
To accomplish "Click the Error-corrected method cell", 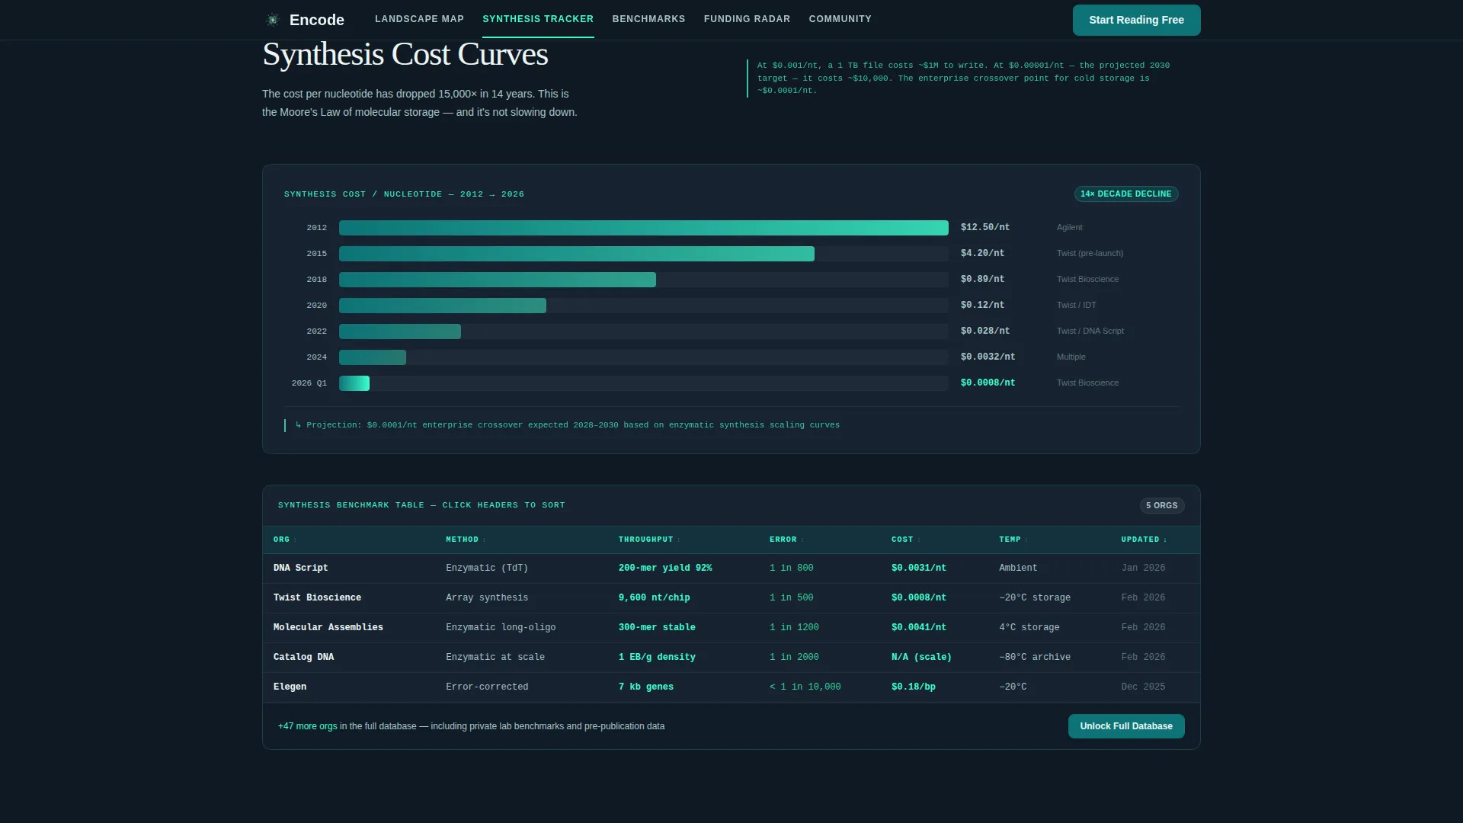I will click(487, 687).
